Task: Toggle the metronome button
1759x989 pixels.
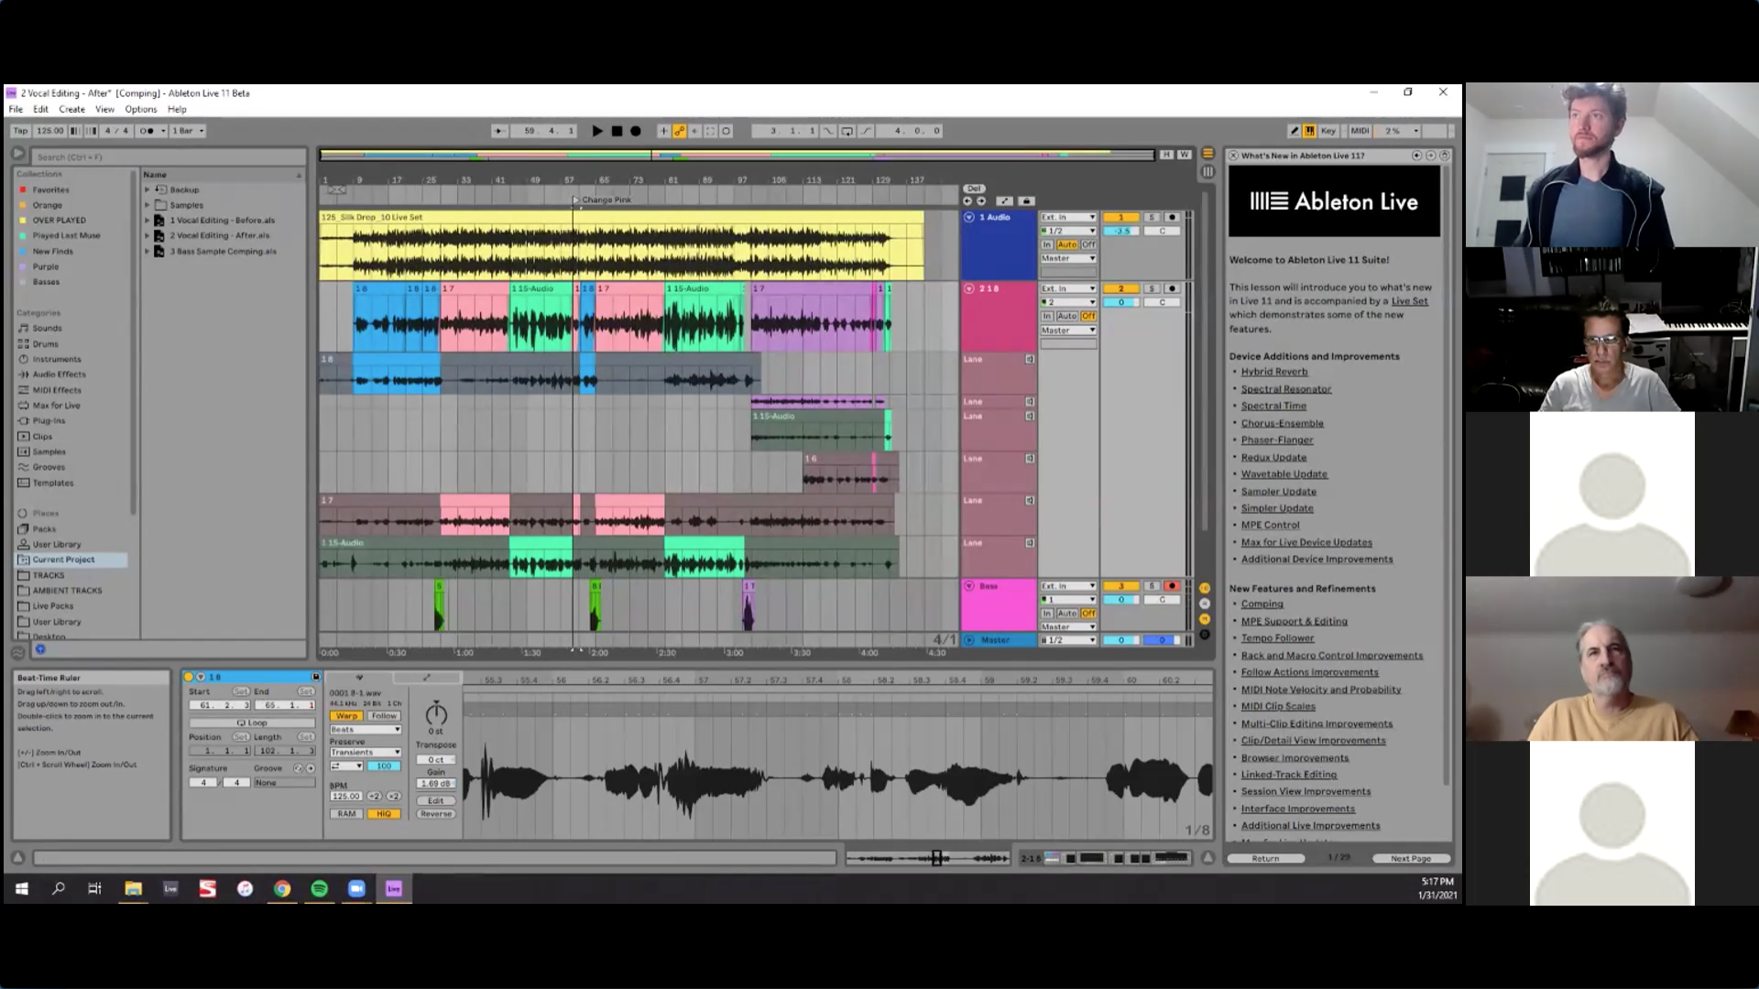Action: click(148, 131)
